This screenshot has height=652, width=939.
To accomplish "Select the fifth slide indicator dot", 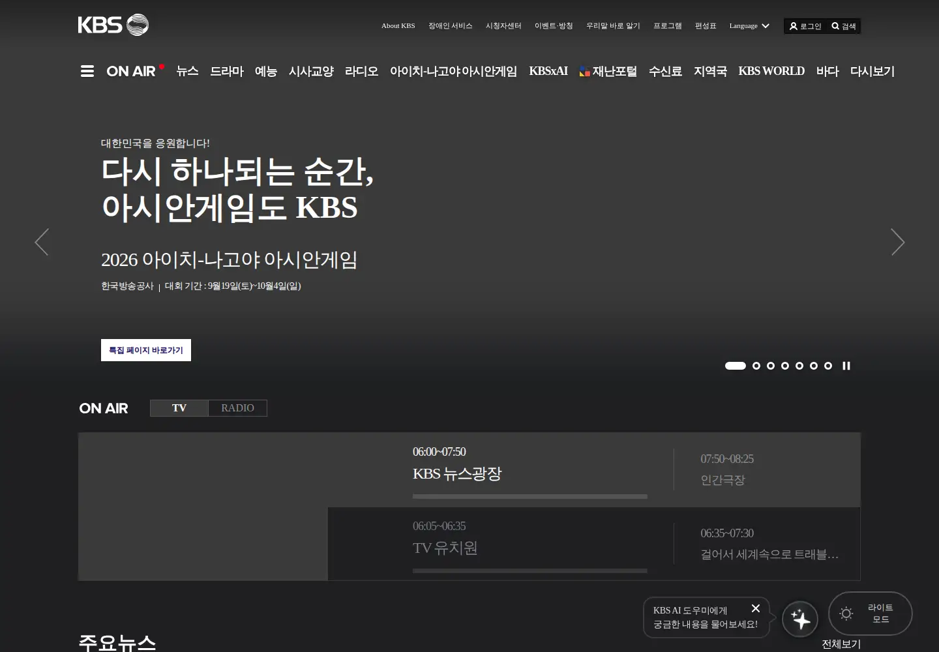I will (x=799, y=366).
